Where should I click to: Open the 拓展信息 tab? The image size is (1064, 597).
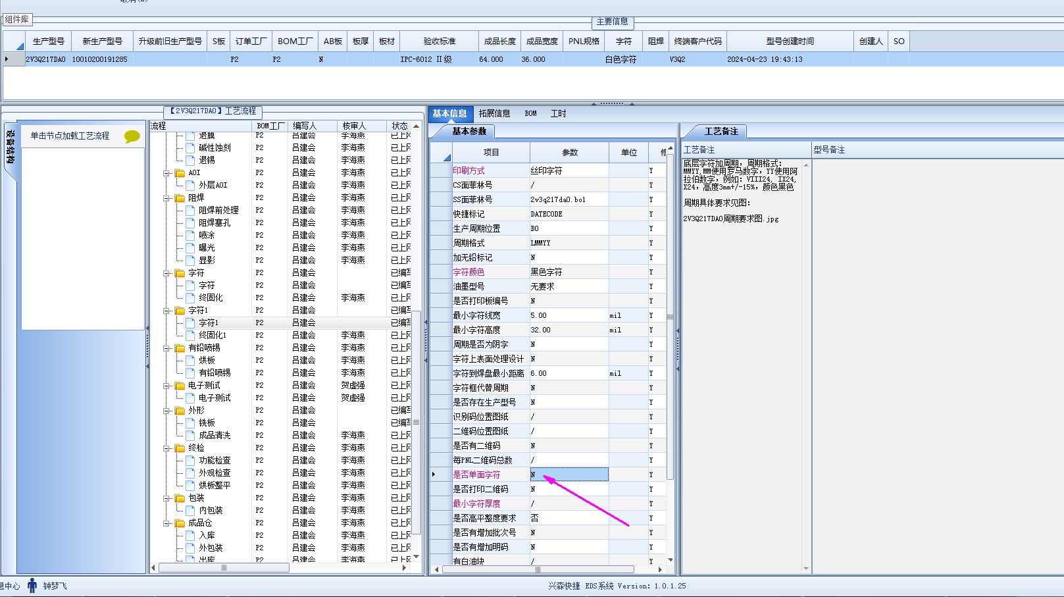coord(495,114)
